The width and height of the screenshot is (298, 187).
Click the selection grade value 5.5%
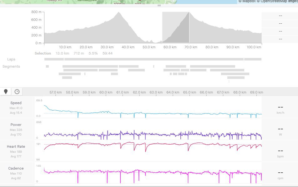[93, 53]
